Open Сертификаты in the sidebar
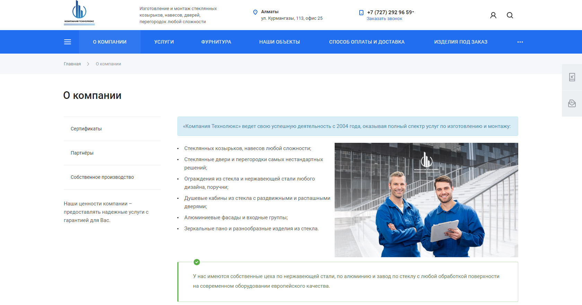The width and height of the screenshot is (582, 305). click(86, 129)
